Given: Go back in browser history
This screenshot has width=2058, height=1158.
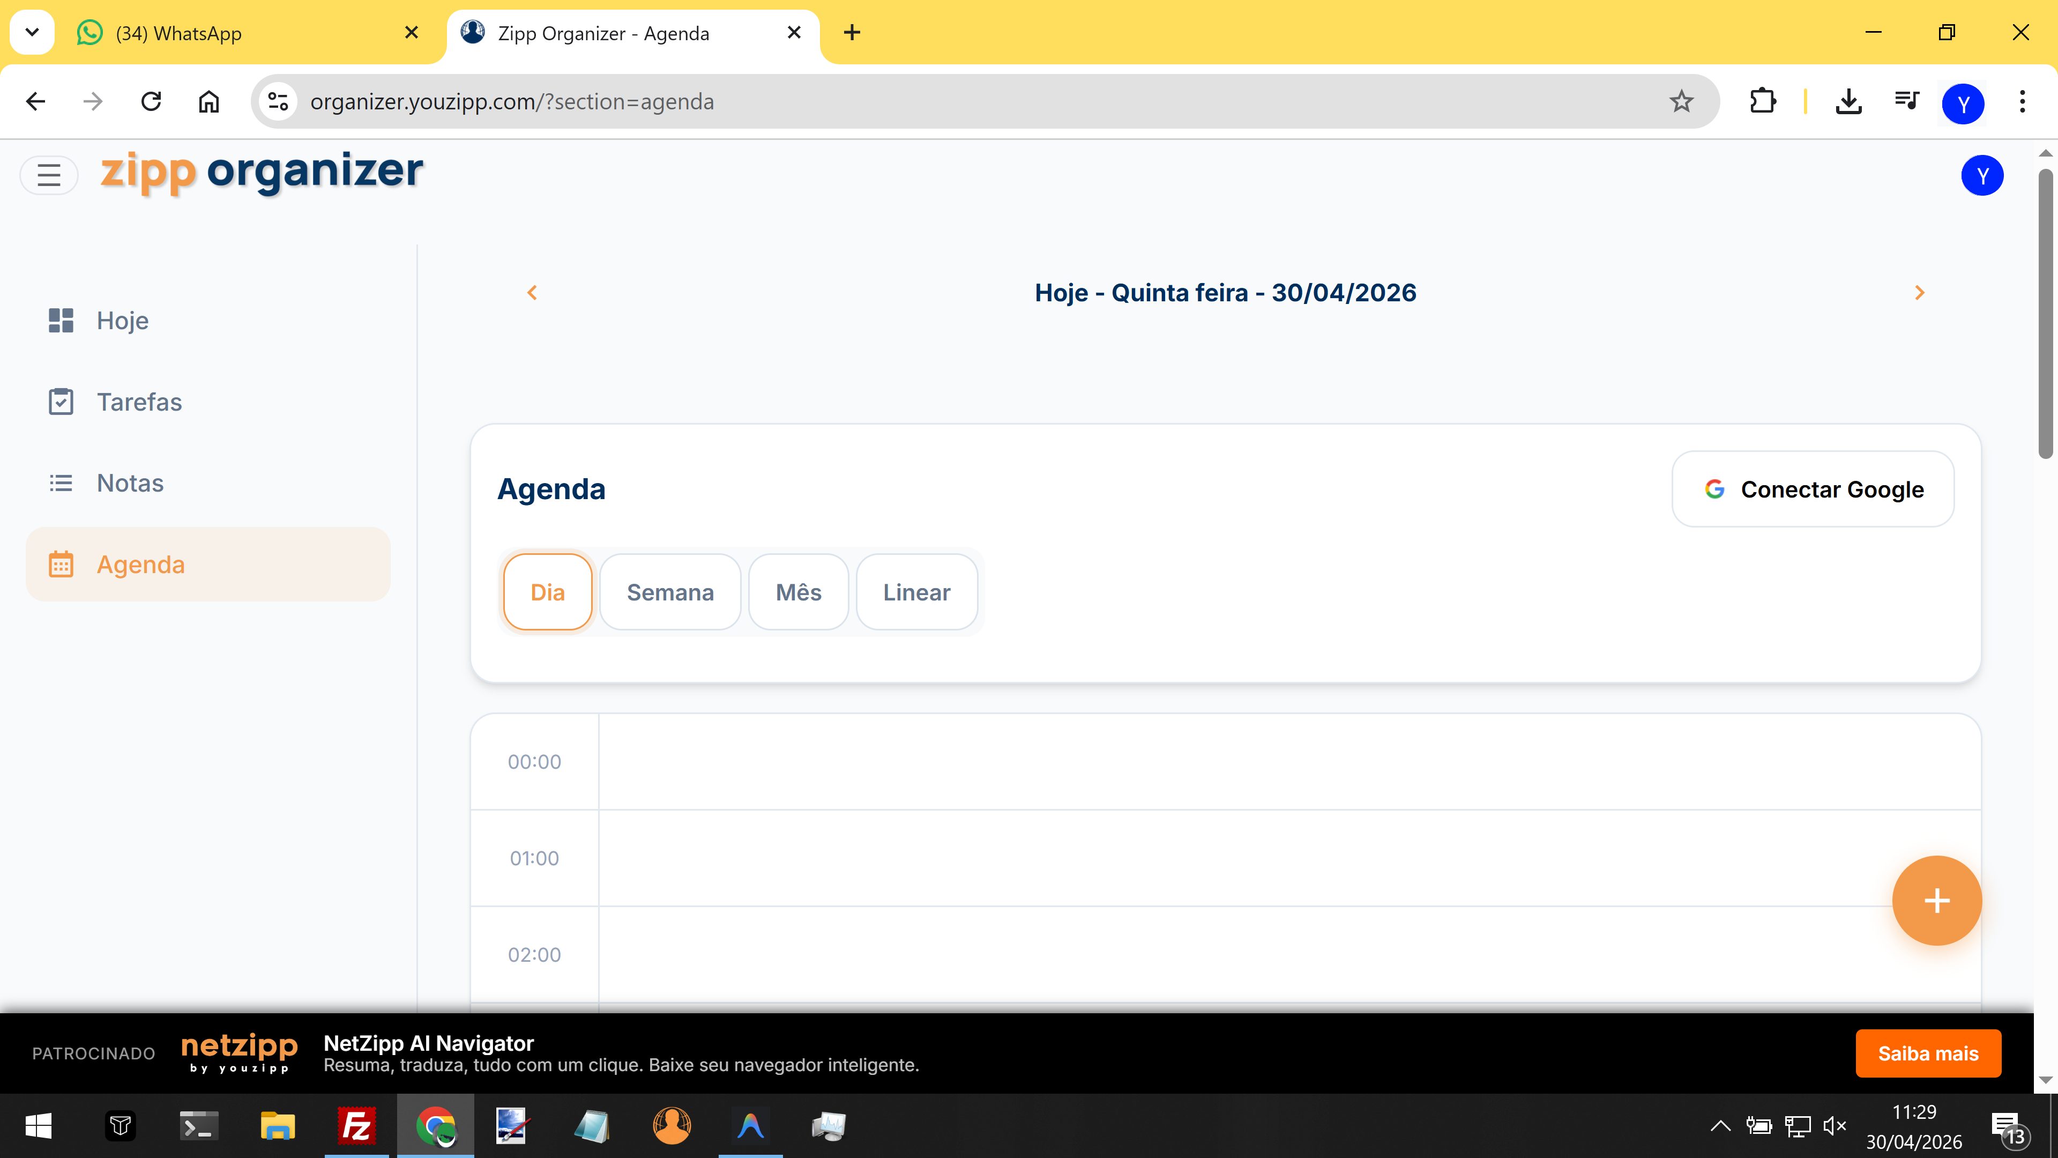Looking at the screenshot, I should (x=36, y=101).
